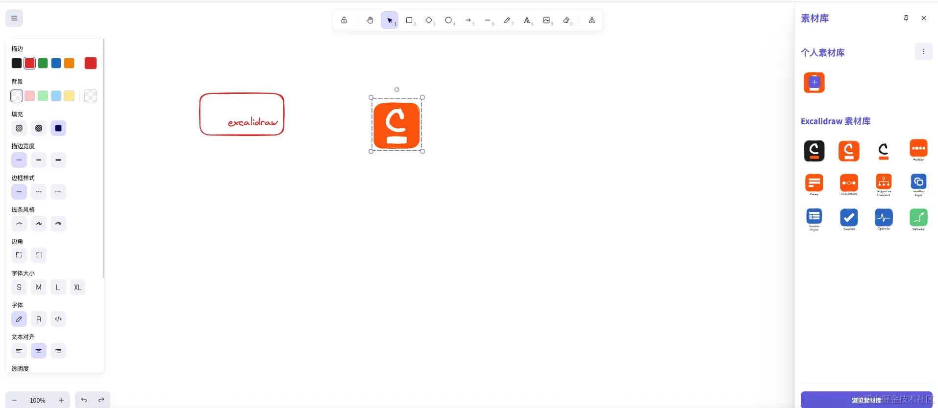Align text to center
The height and width of the screenshot is (408, 938).
click(39, 351)
